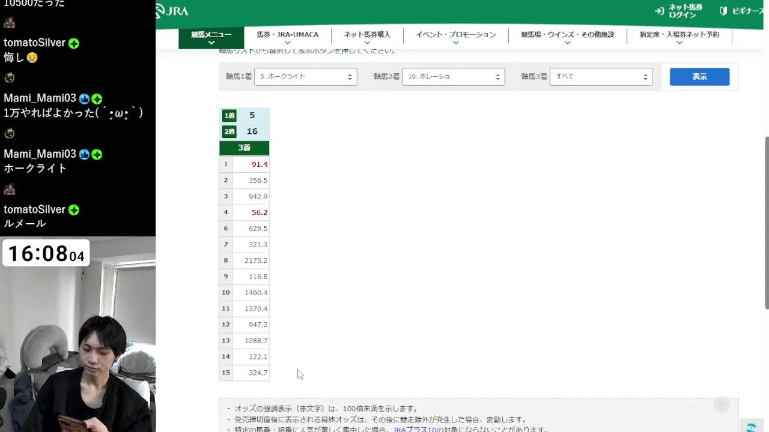Open 軸馬3着 dropdown showing すべて

(x=601, y=77)
